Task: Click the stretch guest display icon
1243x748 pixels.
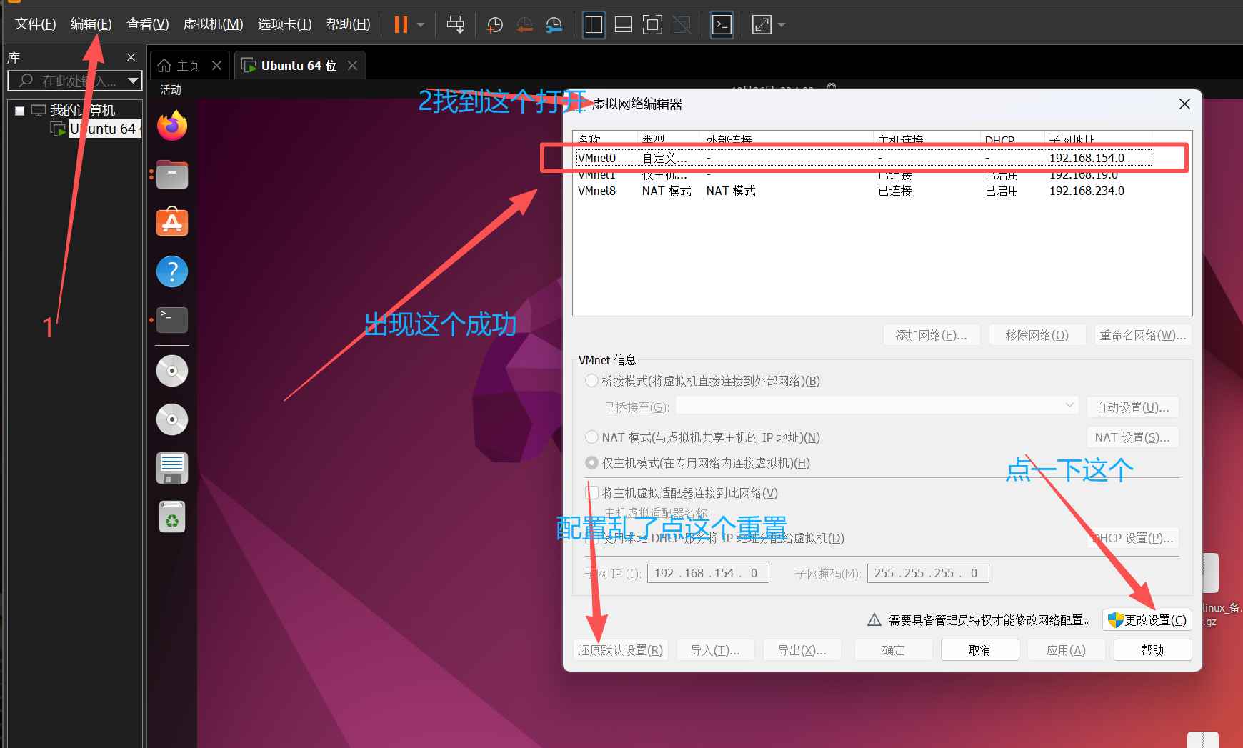Action: click(762, 25)
